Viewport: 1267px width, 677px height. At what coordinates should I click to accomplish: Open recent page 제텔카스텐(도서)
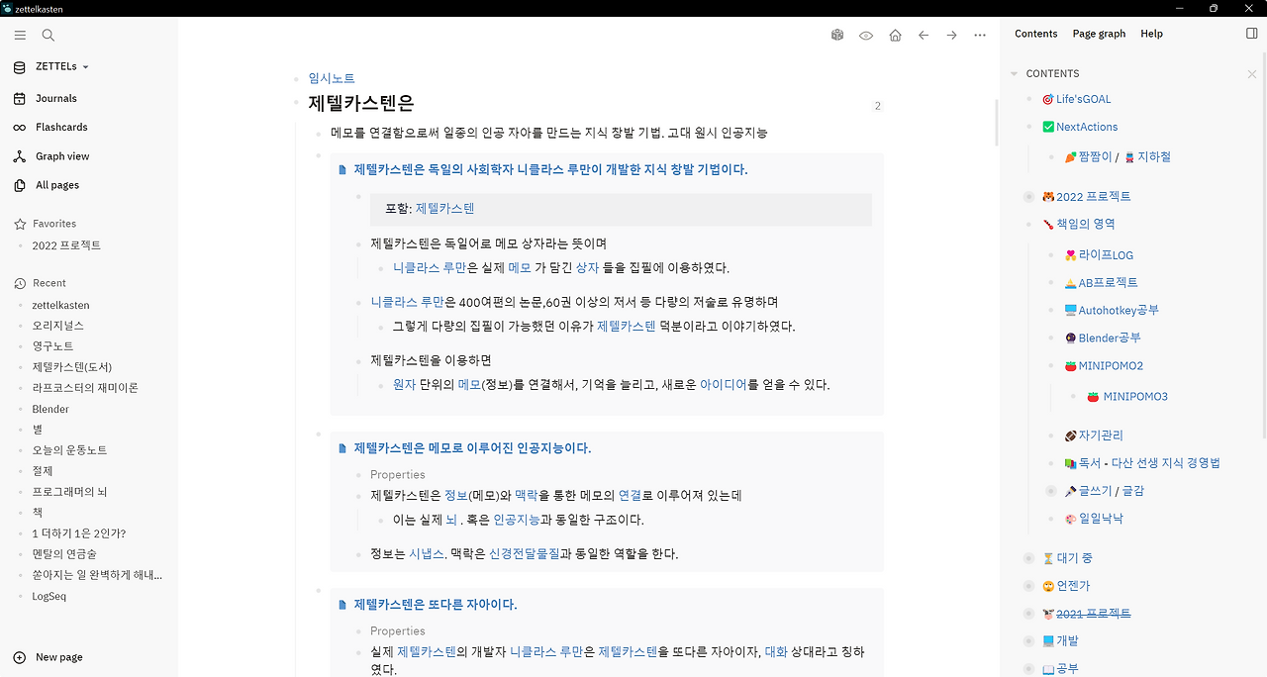tap(71, 367)
